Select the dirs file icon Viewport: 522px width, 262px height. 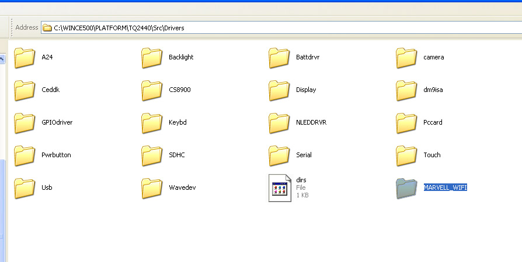point(280,187)
